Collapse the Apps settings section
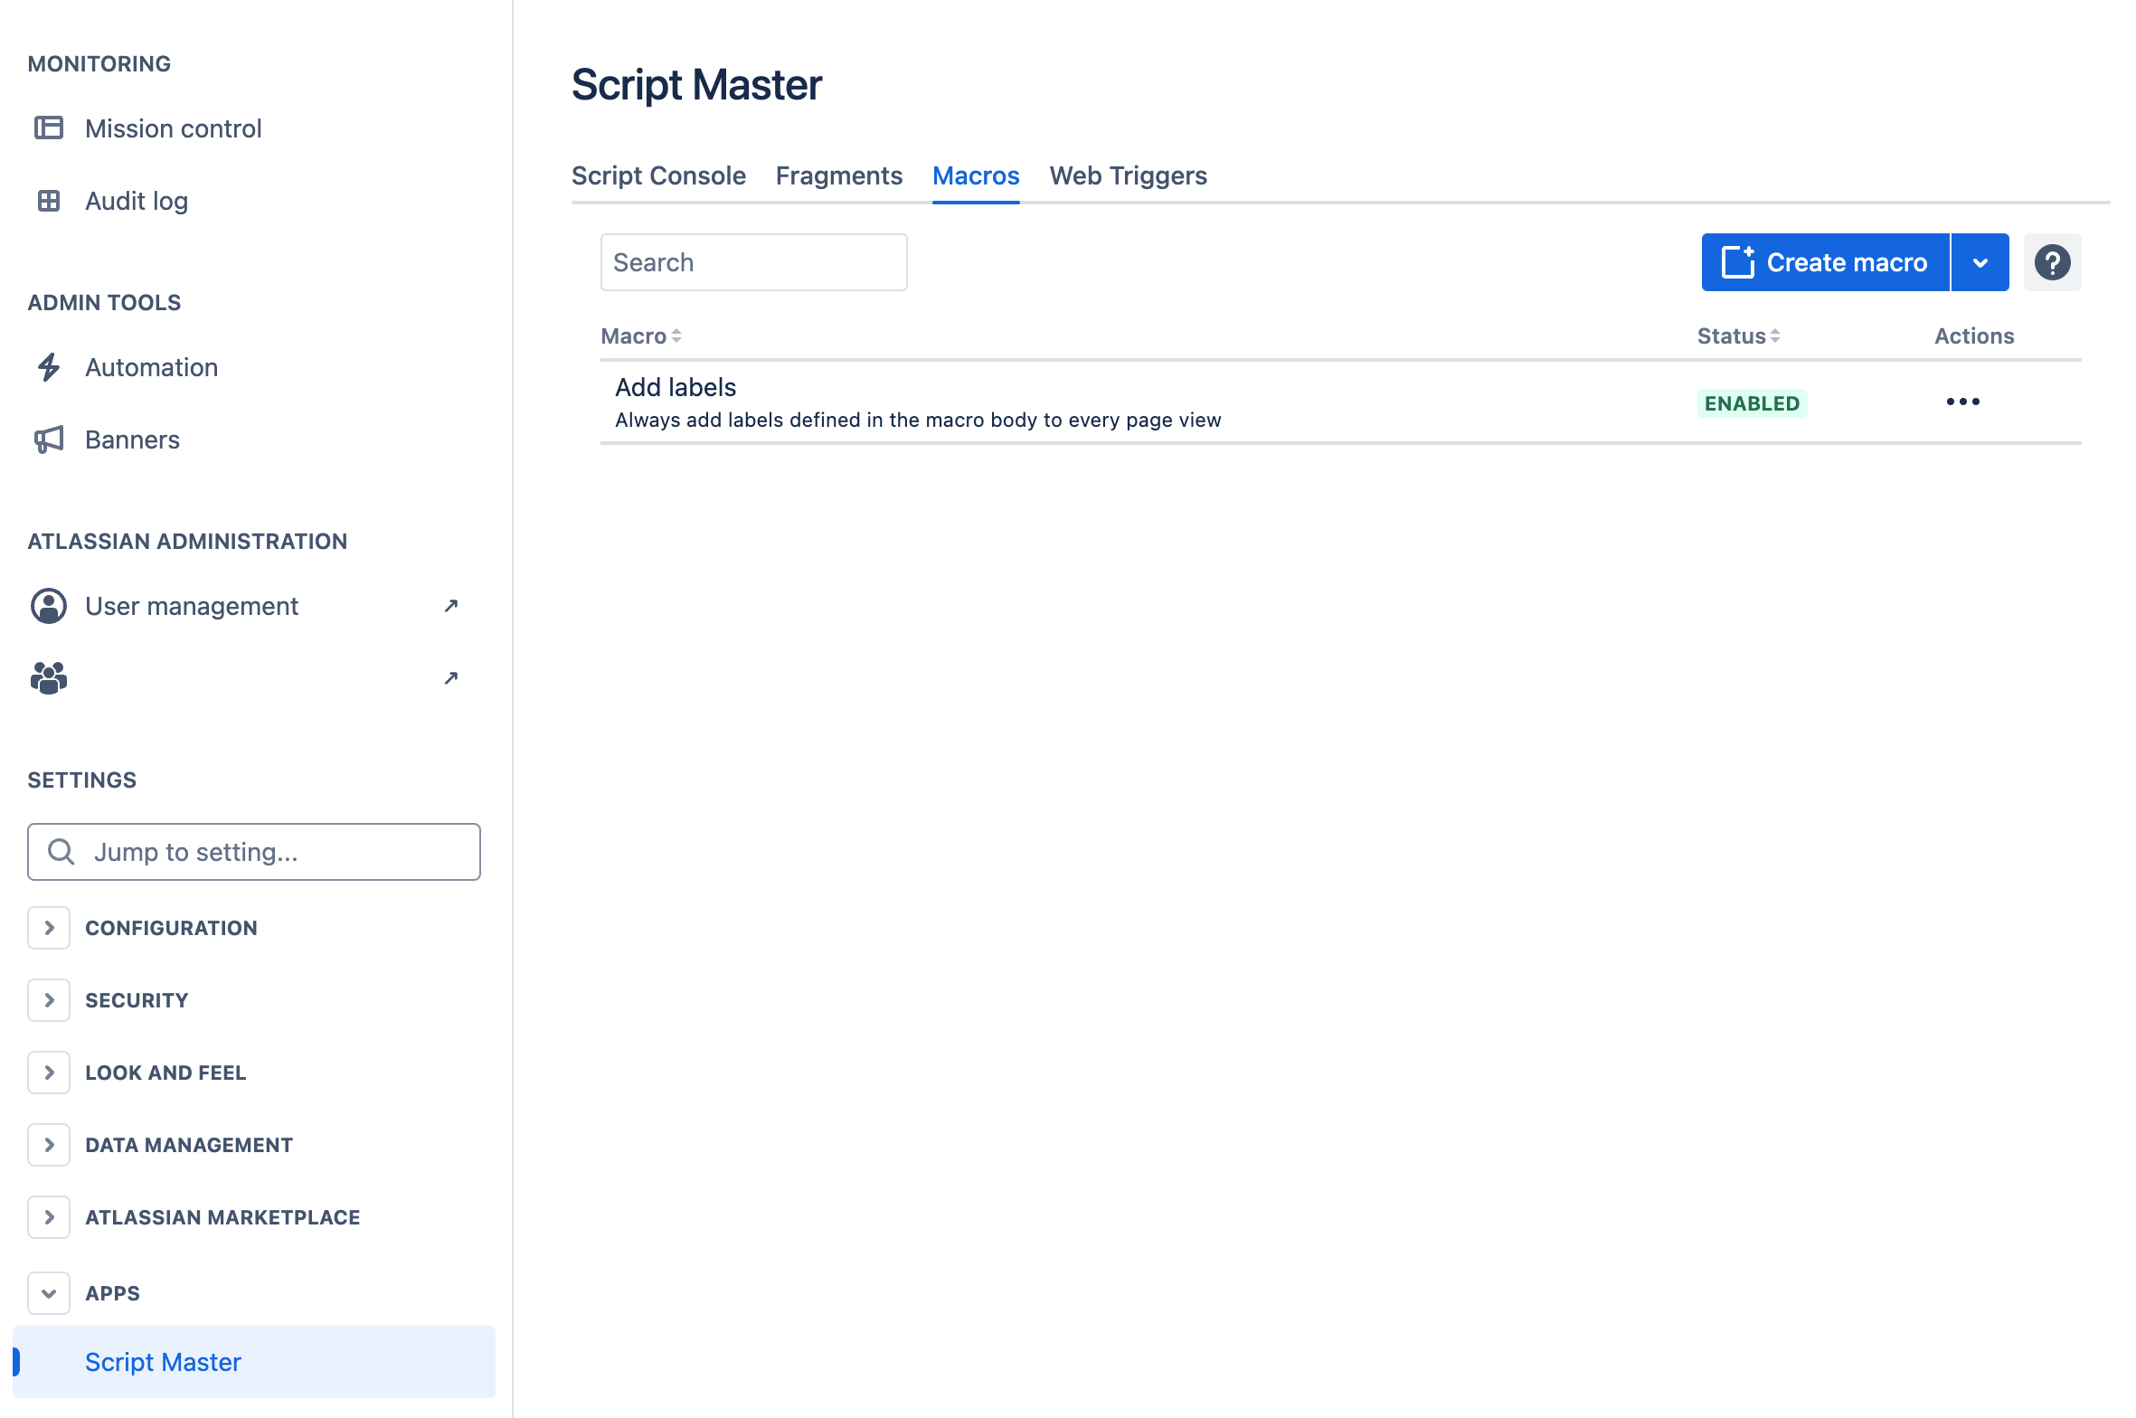 [49, 1293]
